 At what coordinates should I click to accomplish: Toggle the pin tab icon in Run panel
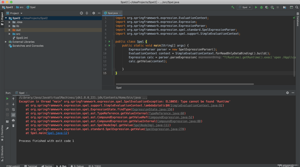[7, 128]
